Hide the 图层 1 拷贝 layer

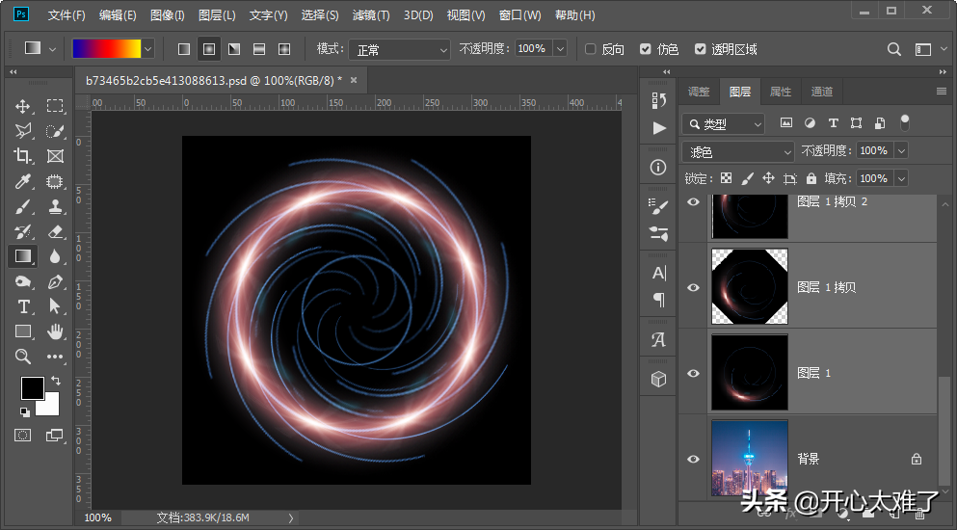(x=693, y=287)
